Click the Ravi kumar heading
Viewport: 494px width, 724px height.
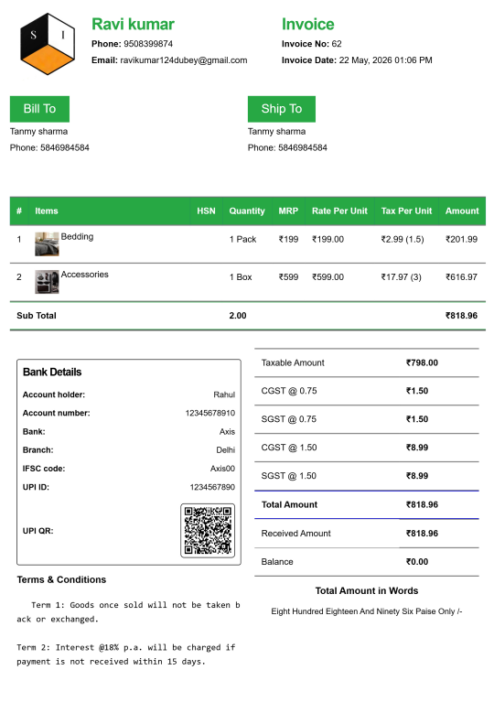point(133,24)
